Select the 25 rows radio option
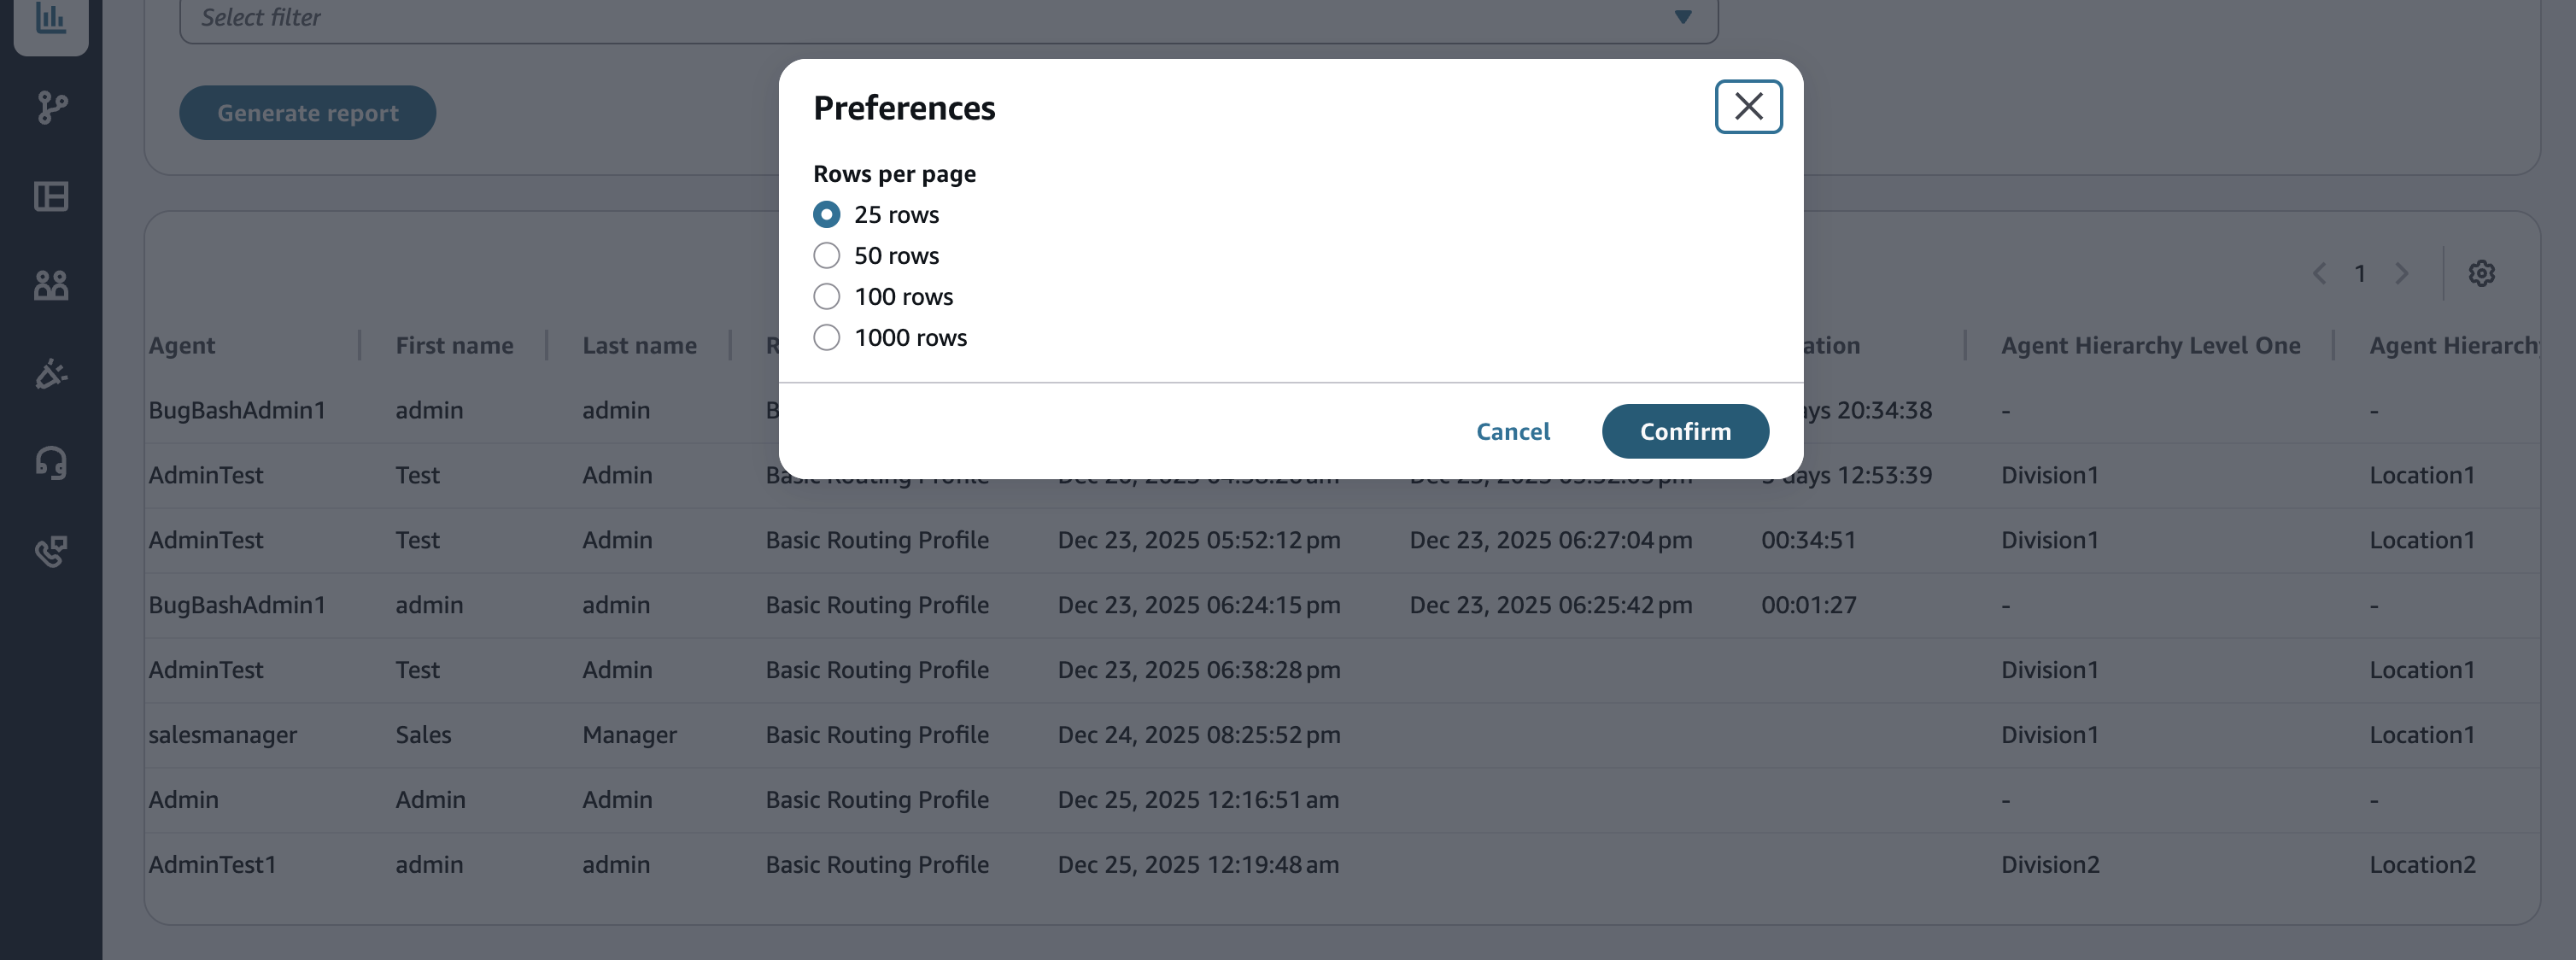Viewport: 2576px width, 960px height. pyautogui.click(x=826, y=214)
